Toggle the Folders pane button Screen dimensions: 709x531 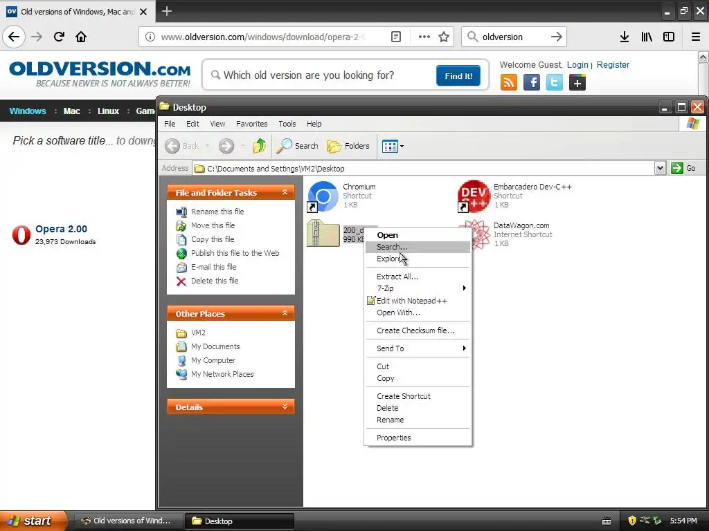[x=348, y=146]
